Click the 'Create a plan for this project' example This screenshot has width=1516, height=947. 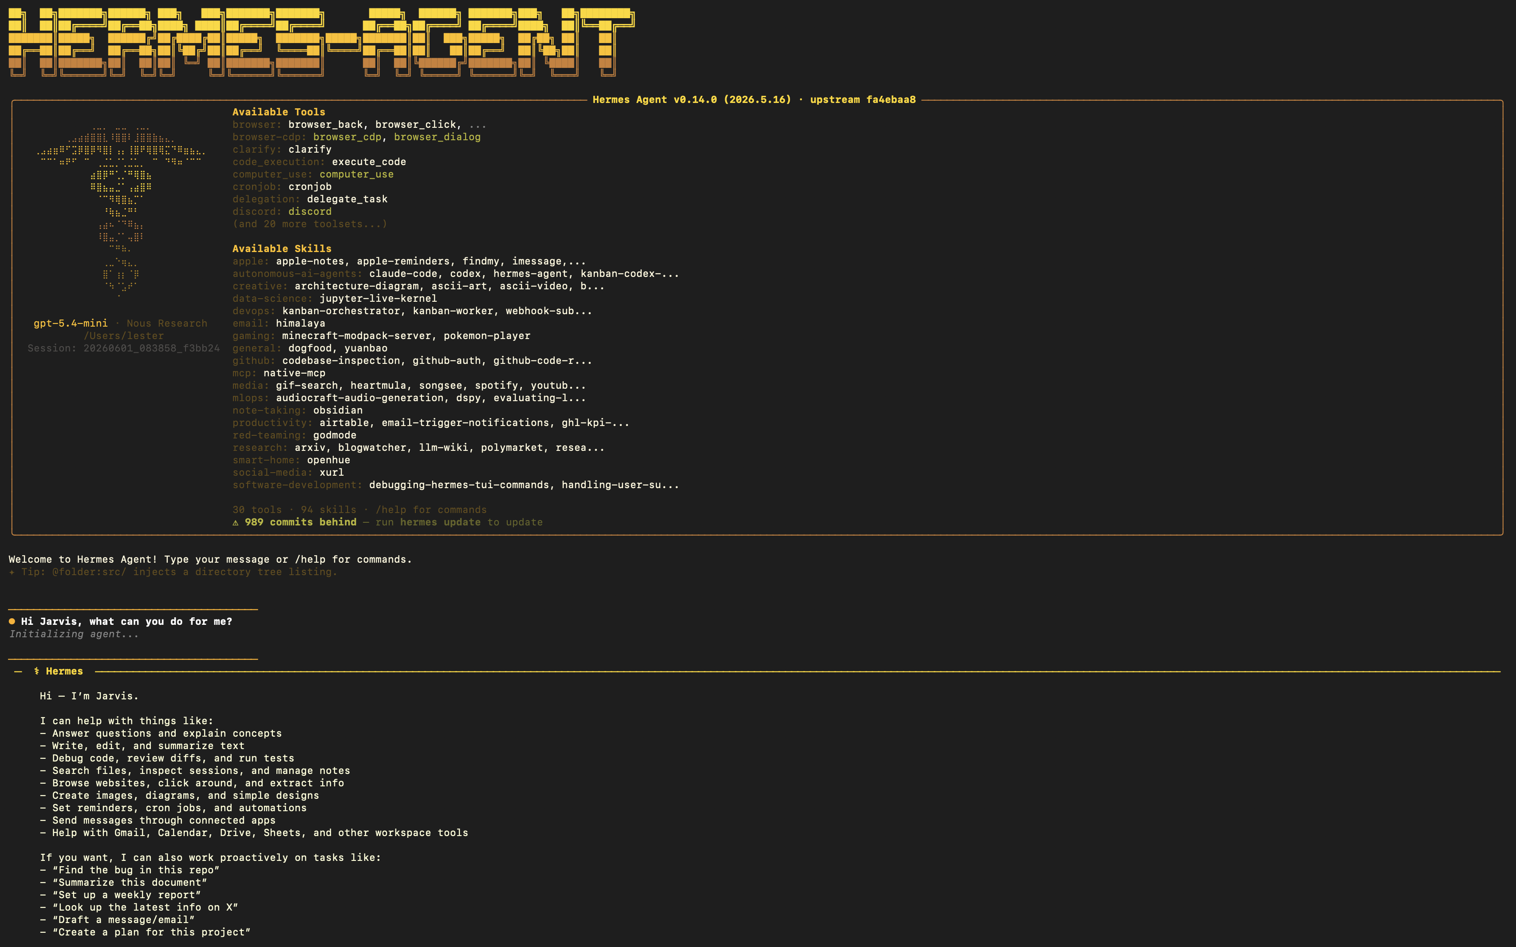point(145,932)
